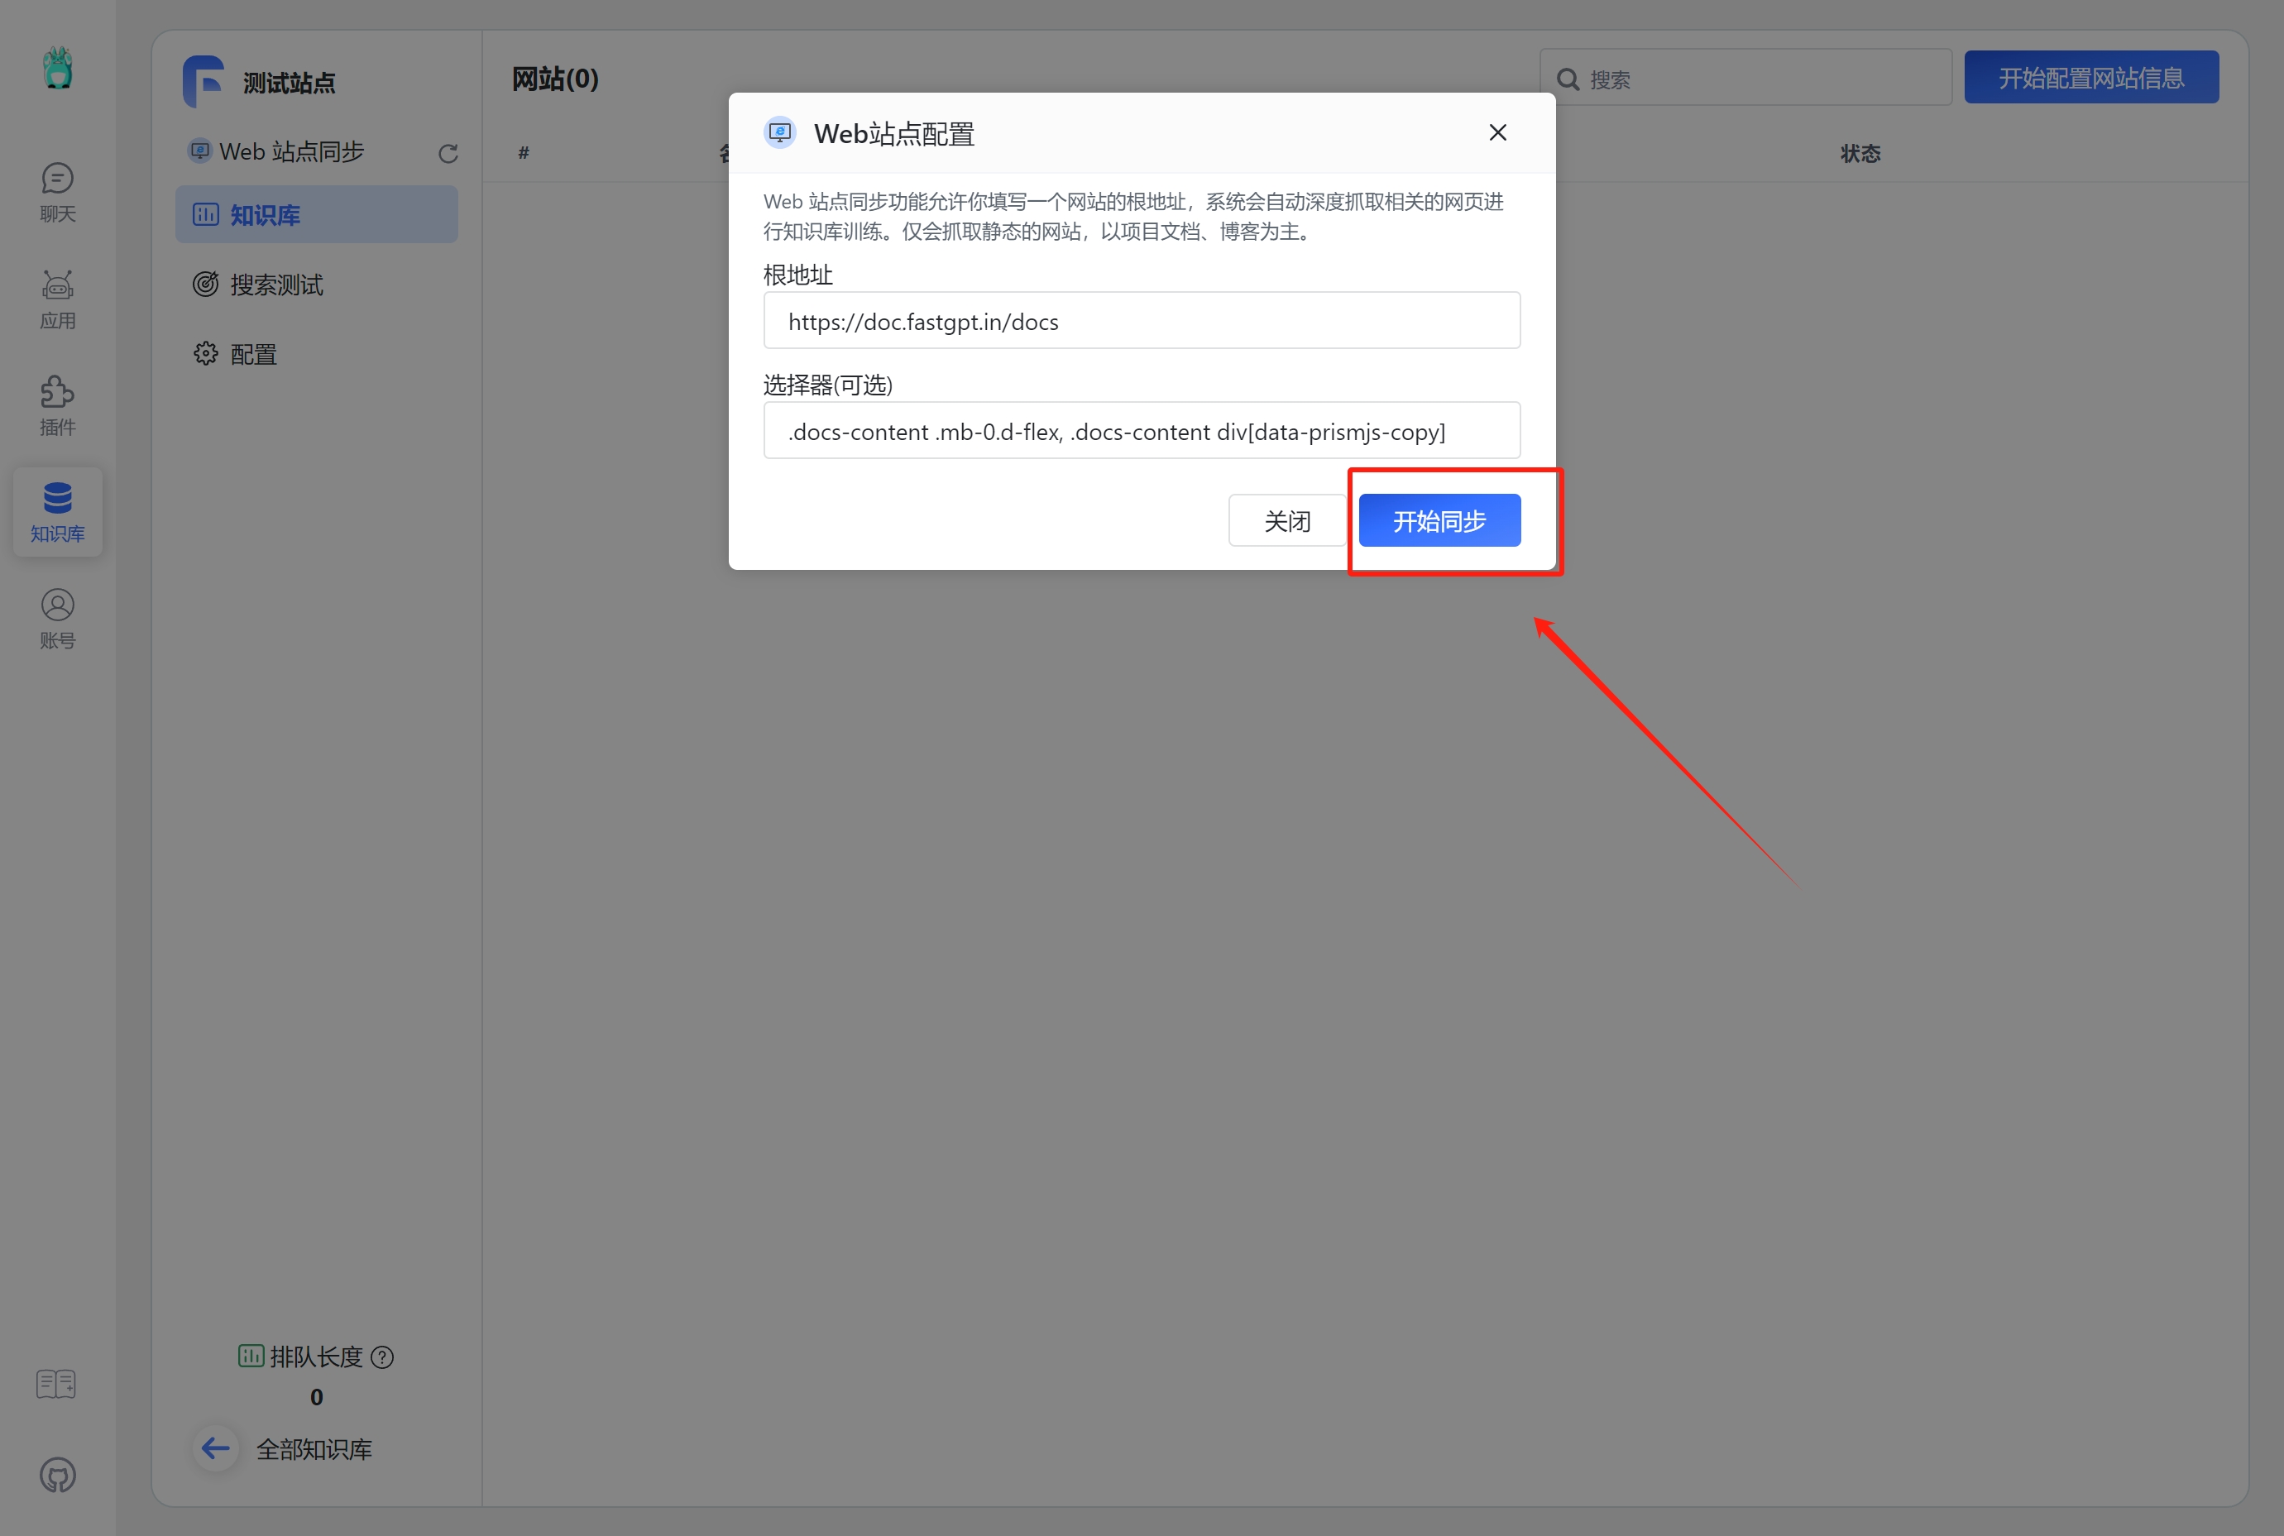The width and height of the screenshot is (2284, 1536).
Task: Open the GitHub icon link
Action: pyautogui.click(x=57, y=1474)
